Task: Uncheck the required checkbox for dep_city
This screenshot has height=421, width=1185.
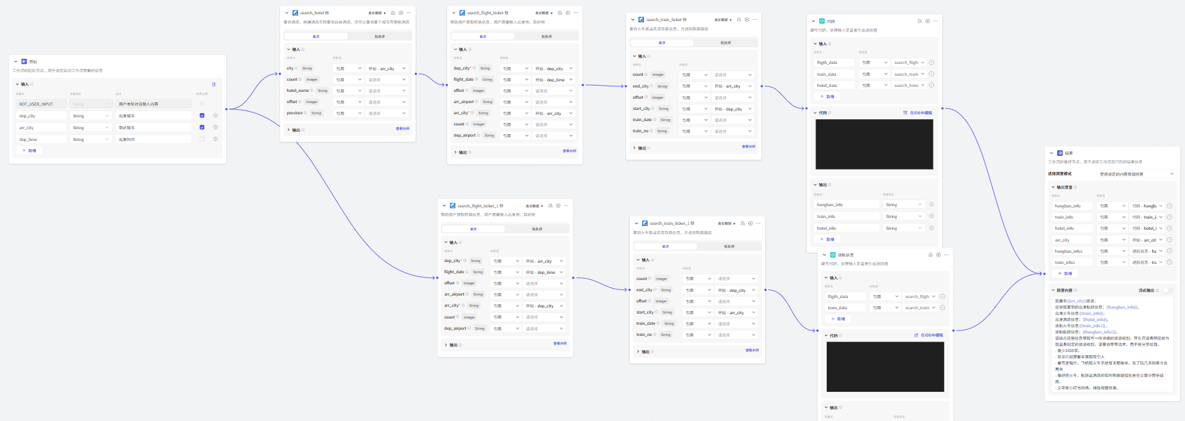Action: coord(202,115)
